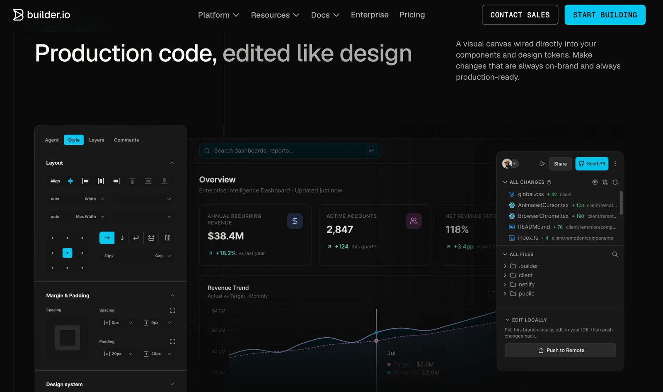This screenshot has height=392, width=663.
Task: Open the Platform dropdown menu
Action: [218, 15]
